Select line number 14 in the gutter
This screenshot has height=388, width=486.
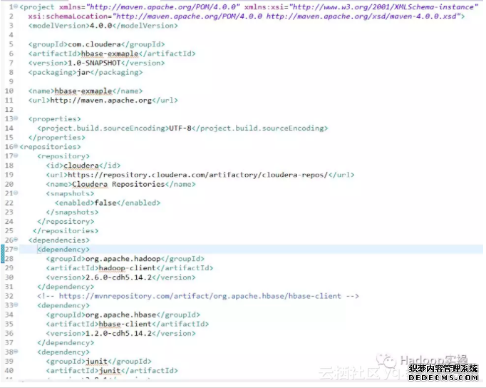pos(9,128)
